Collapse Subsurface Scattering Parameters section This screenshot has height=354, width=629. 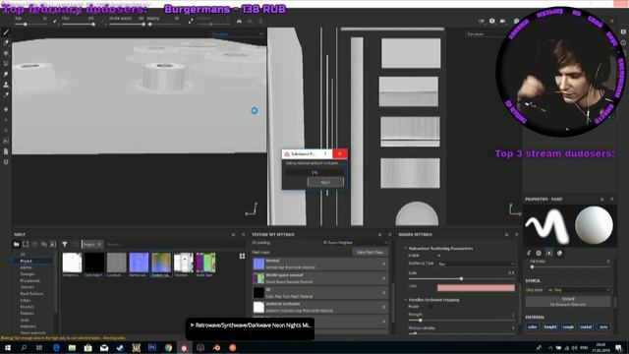pos(406,249)
